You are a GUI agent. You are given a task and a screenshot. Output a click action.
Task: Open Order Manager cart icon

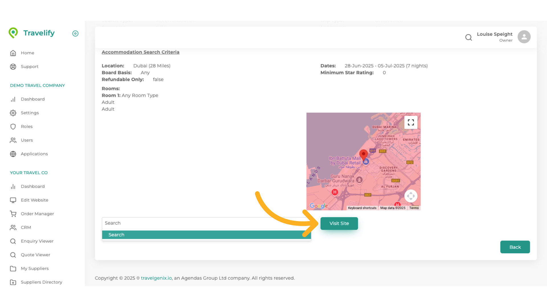(x=13, y=214)
